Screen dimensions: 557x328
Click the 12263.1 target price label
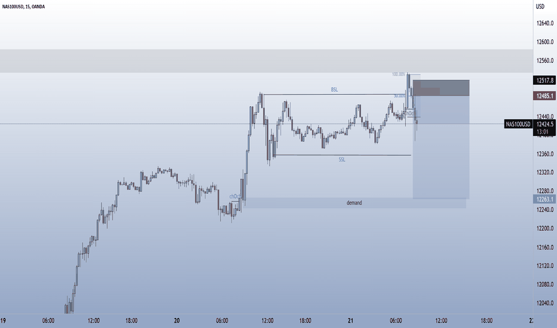click(x=545, y=199)
